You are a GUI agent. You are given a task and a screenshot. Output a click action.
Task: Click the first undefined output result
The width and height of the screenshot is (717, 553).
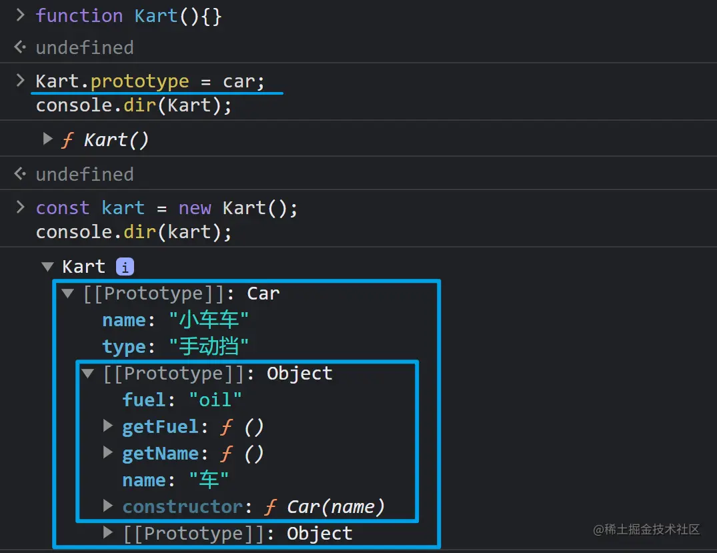(85, 47)
